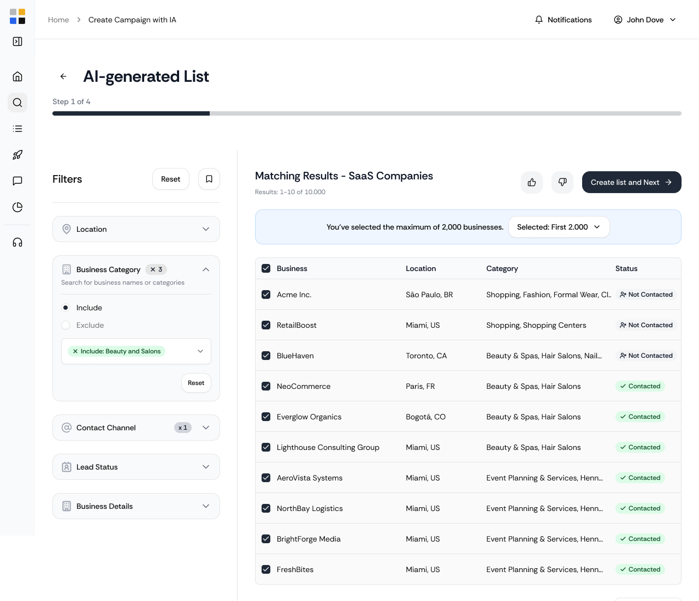Open the pie chart analytics sidebar icon
This screenshot has height=601, width=699.
(x=17, y=207)
